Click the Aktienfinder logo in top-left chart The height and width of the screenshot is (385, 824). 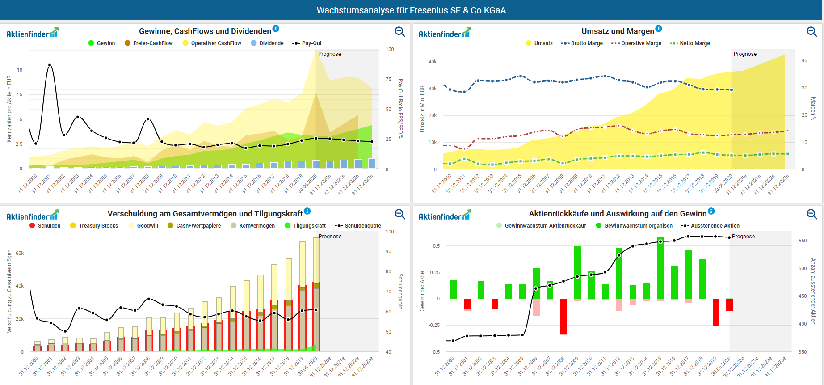[32, 33]
